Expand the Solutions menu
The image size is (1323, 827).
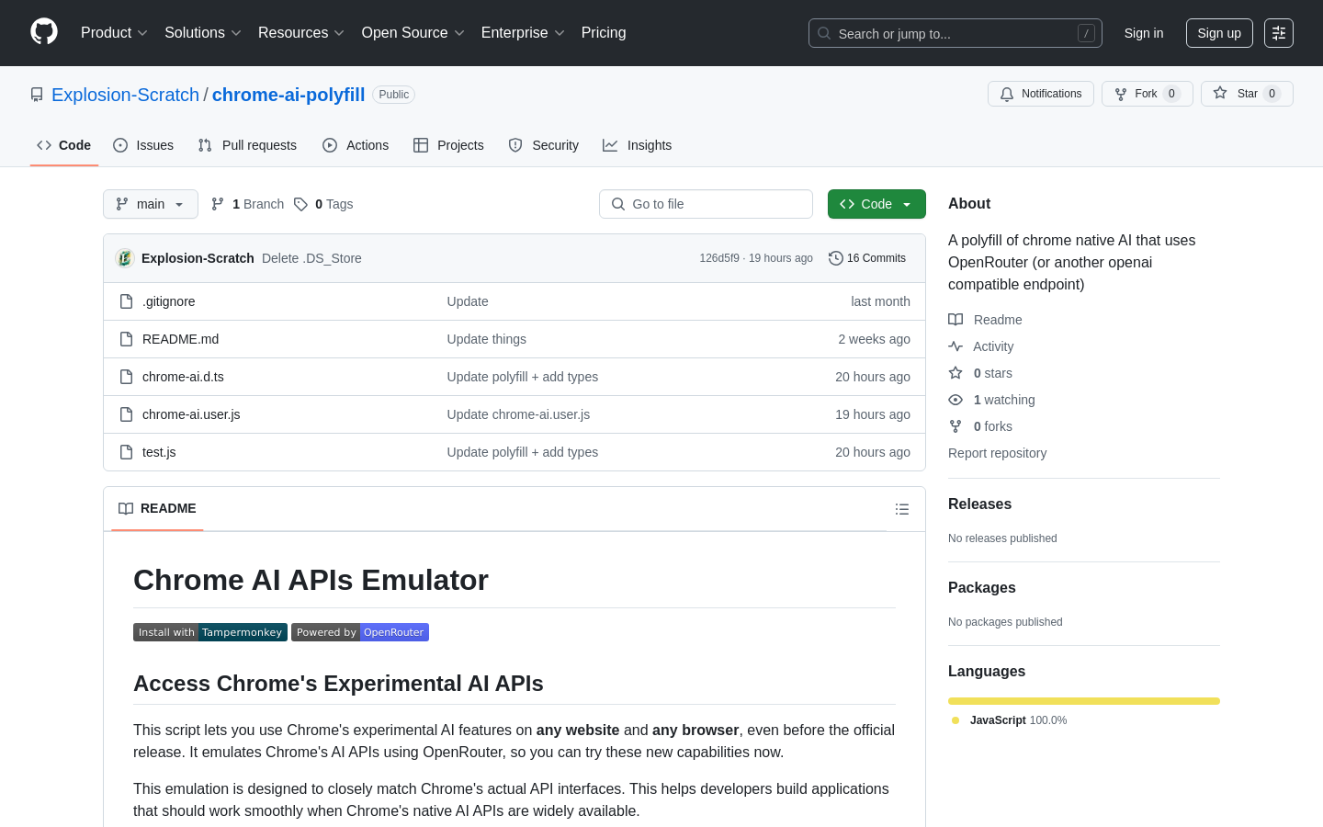(x=203, y=33)
